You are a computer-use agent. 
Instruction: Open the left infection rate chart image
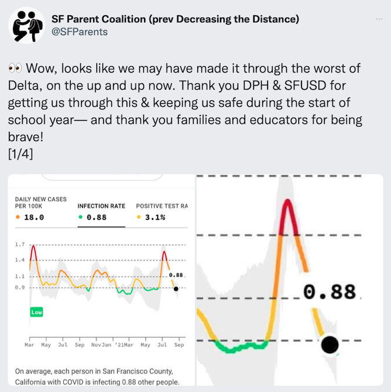[x=101, y=280]
